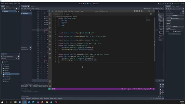
Task: Expand Texture section in Inspector
Action: coord(168,23)
